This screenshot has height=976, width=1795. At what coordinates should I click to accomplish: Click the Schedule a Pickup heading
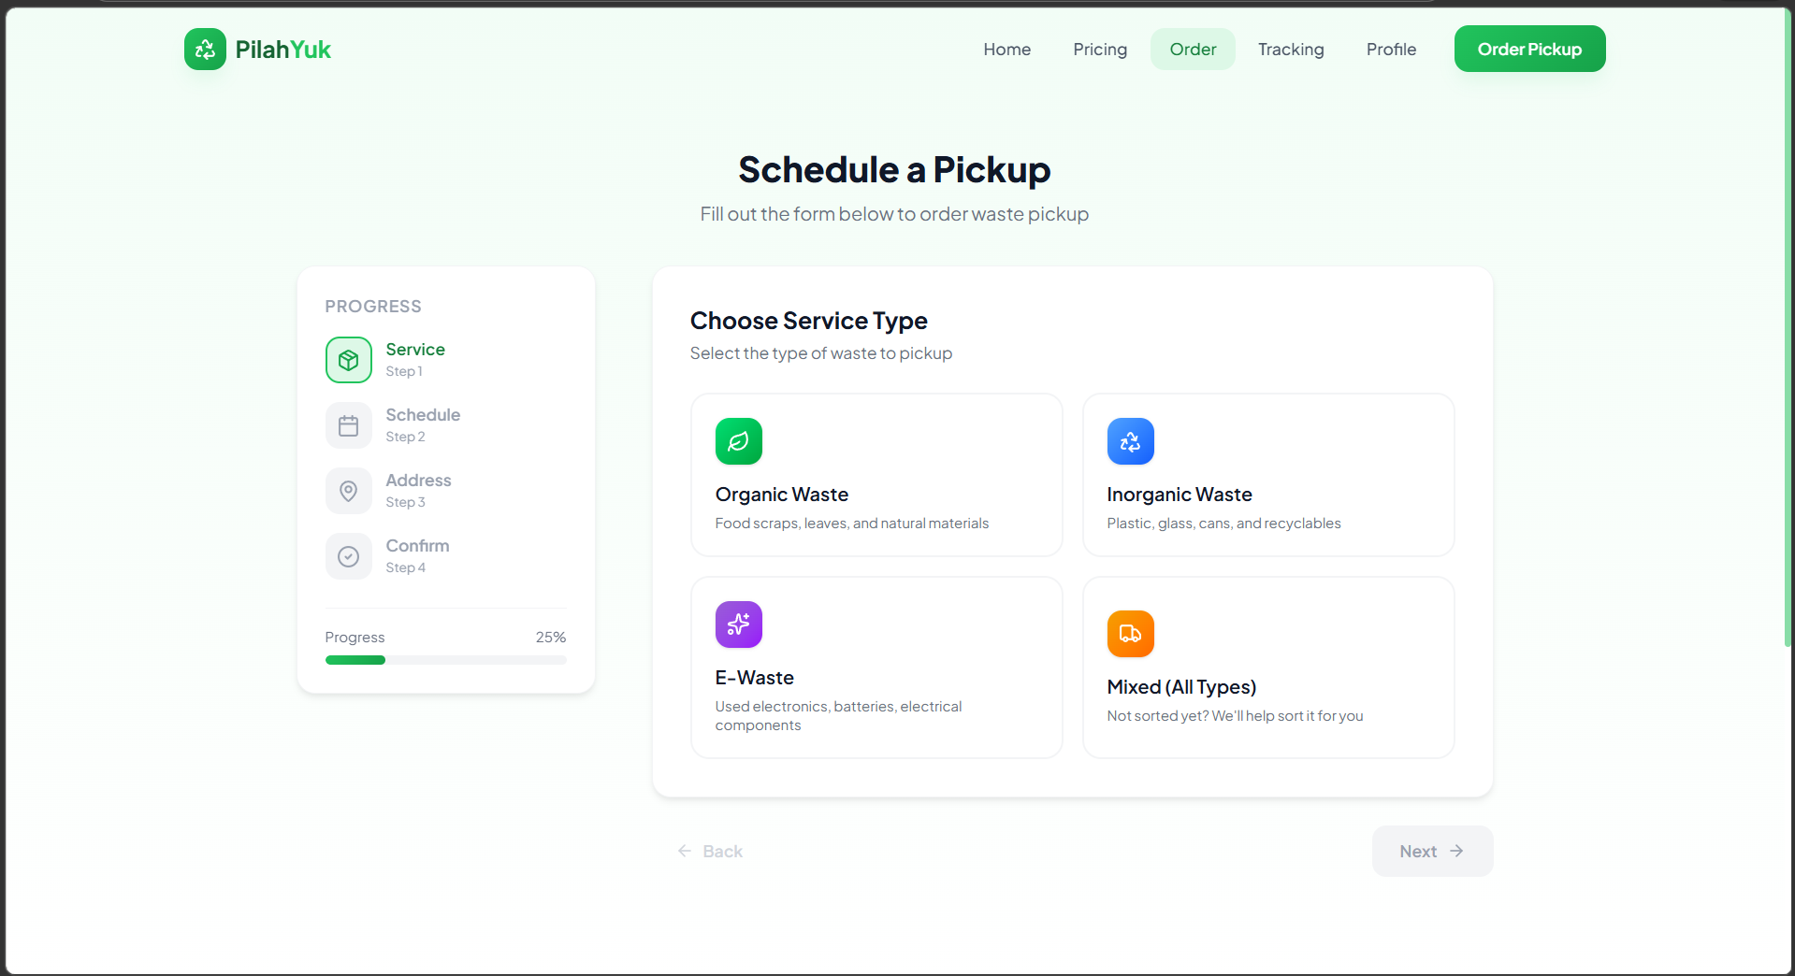click(894, 170)
